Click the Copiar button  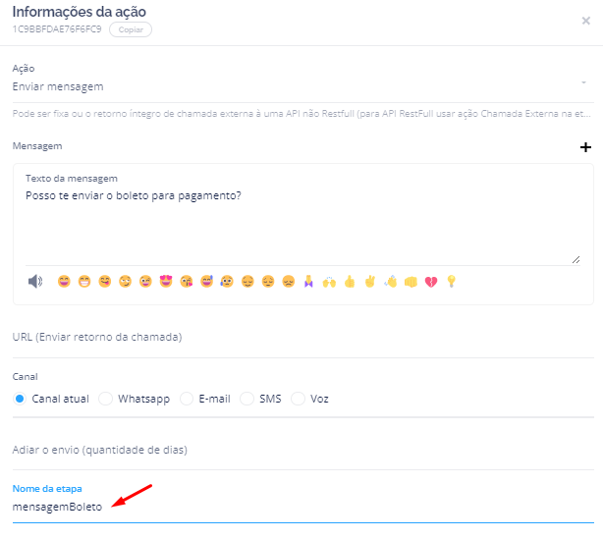(x=130, y=30)
